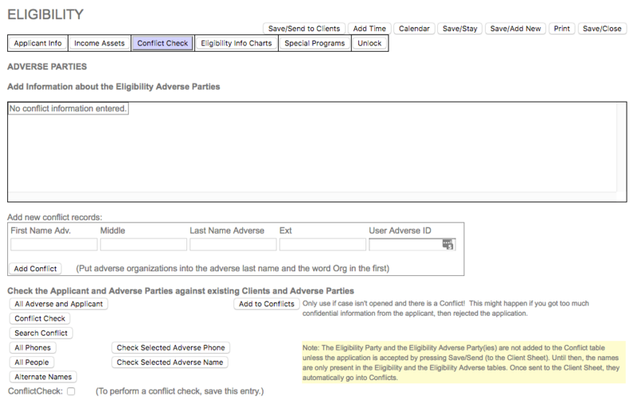Click the Unlock tab

(369, 43)
